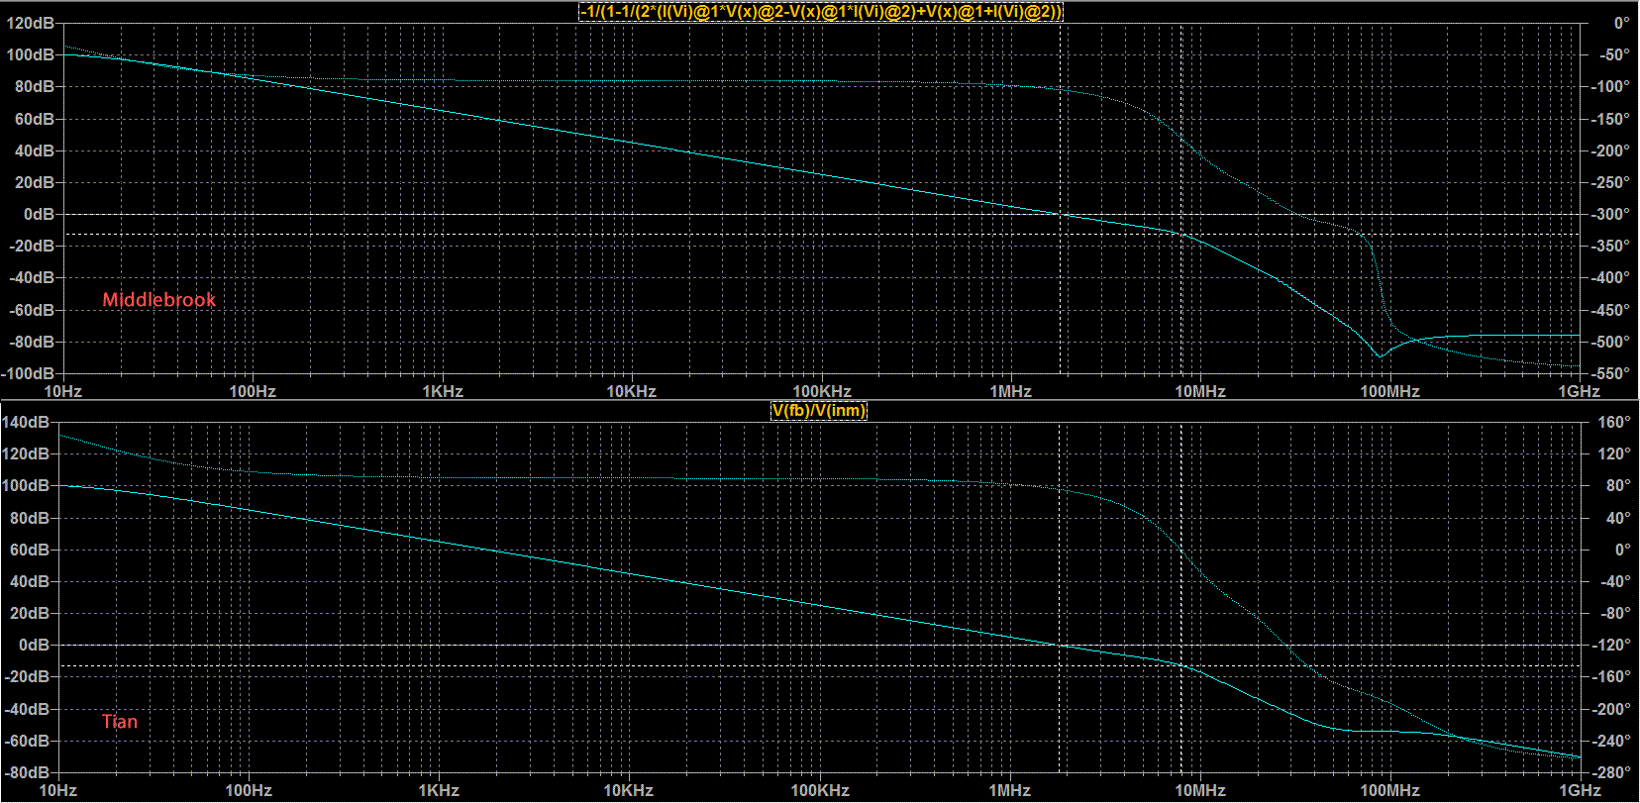The height and width of the screenshot is (803, 1640).
Task: Click -450° on top pane phase axis
Action: (1611, 310)
